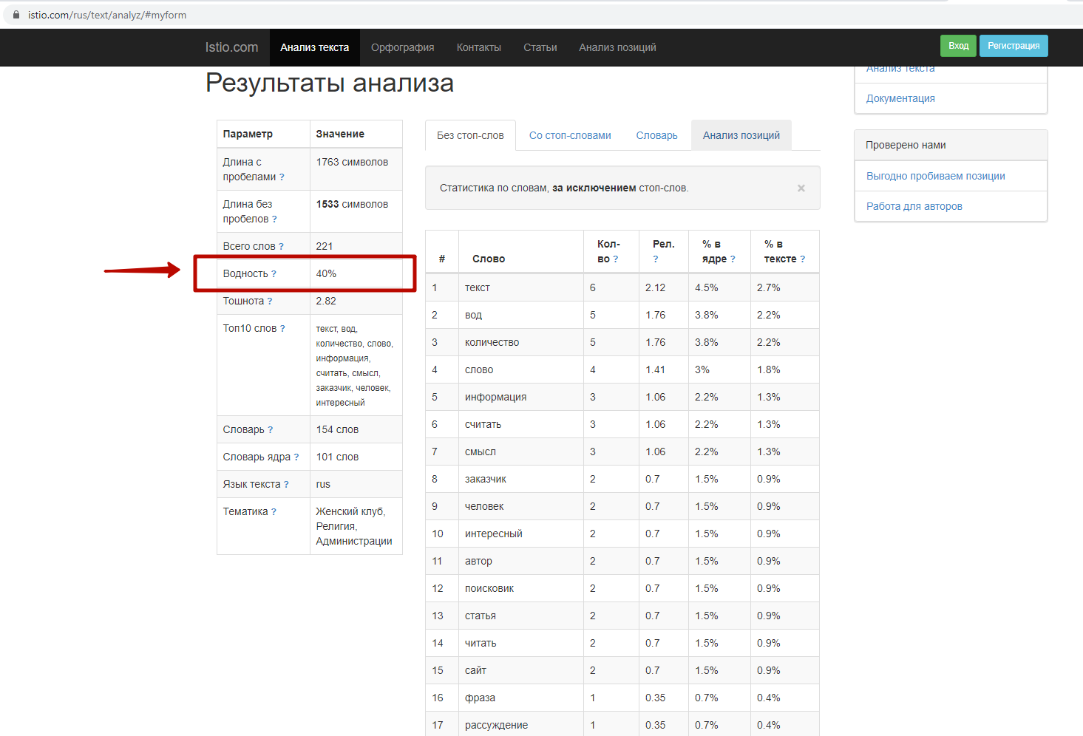
Task: Click help icon in % в ядре header
Action: (x=733, y=259)
